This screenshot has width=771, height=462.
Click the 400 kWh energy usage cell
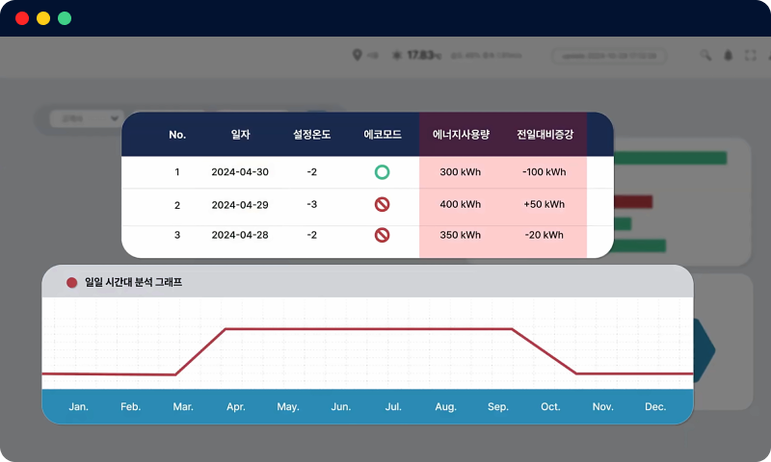tap(461, 204)
